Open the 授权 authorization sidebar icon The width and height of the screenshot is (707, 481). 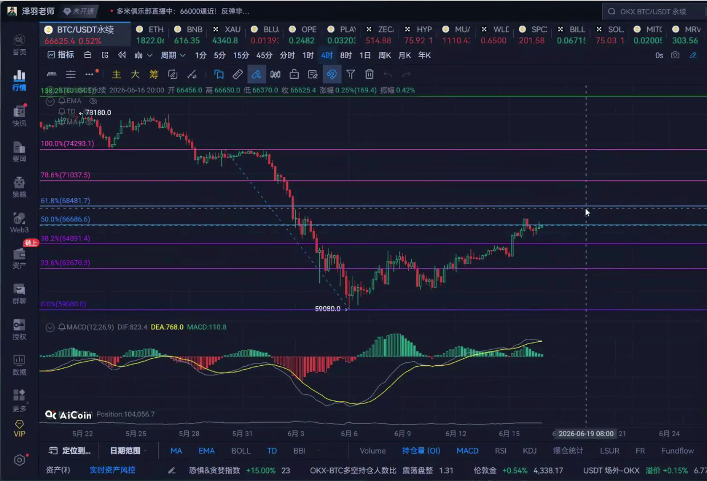coord(19,329)
